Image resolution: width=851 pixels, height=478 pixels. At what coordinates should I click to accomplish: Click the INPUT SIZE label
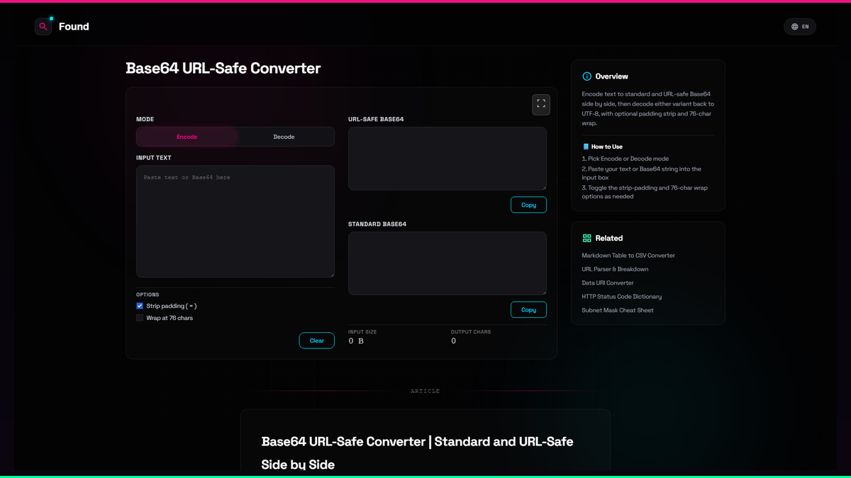[362, 332]
